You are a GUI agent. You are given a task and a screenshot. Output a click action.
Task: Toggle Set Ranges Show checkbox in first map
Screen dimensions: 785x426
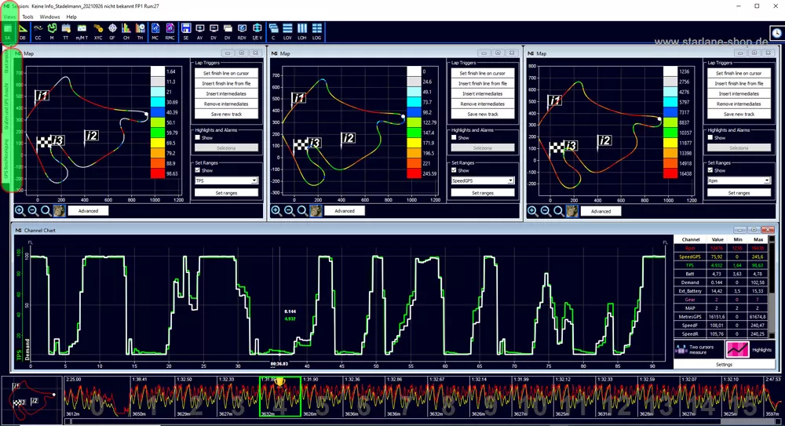tap(198, 170)
